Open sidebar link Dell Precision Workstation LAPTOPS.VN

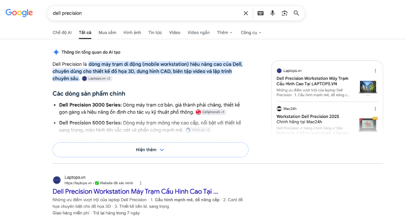[312, 81]
